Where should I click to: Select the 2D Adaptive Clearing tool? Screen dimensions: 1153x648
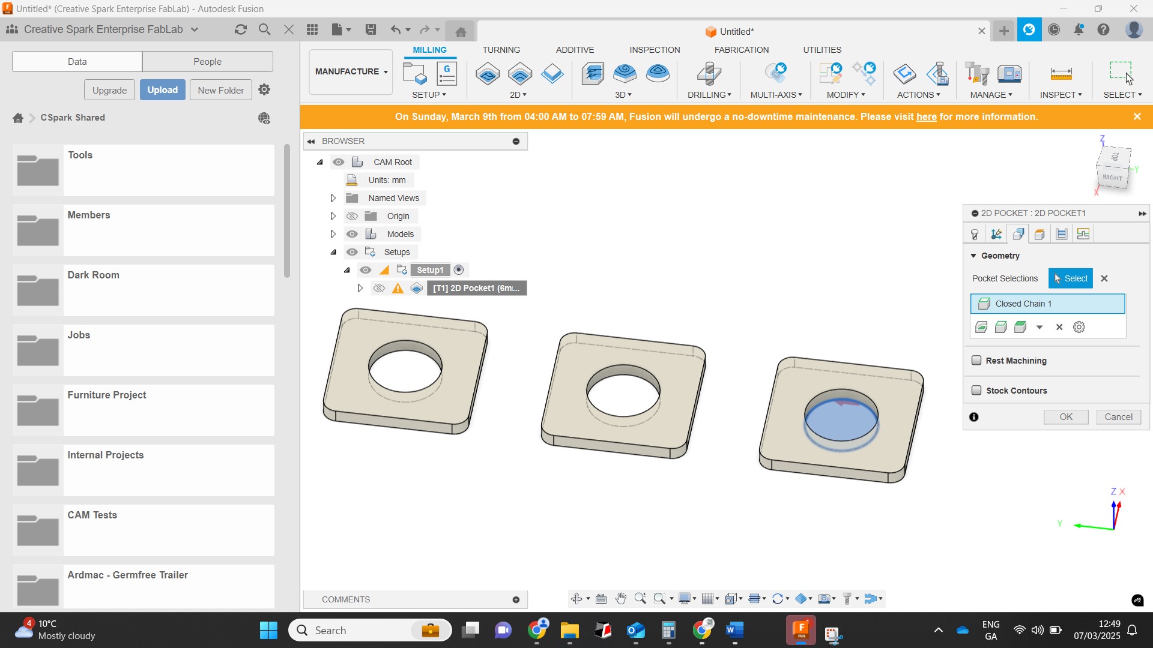click(488, 74)
